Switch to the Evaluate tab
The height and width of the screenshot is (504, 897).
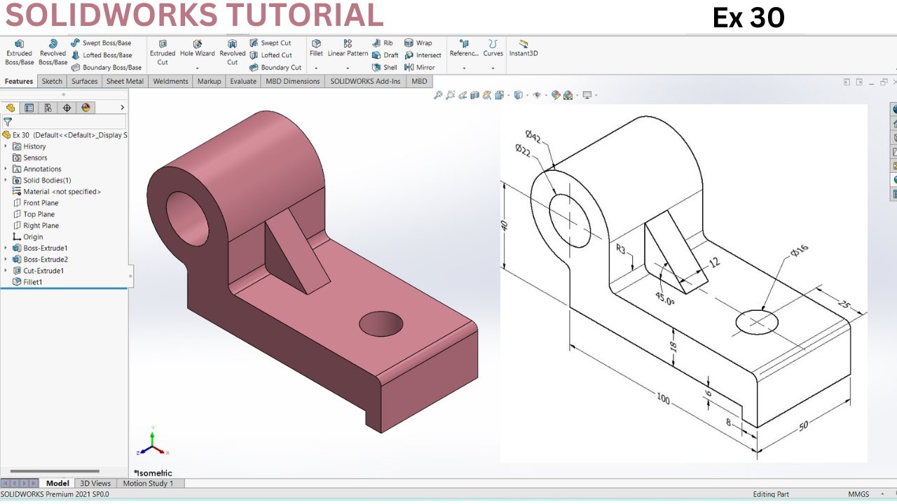point(243,81)
